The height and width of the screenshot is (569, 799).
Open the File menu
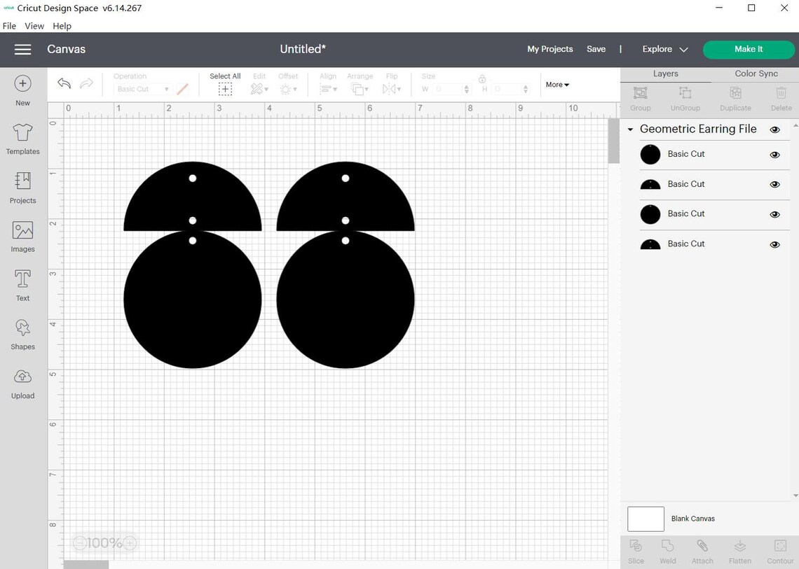coord(9,26)
